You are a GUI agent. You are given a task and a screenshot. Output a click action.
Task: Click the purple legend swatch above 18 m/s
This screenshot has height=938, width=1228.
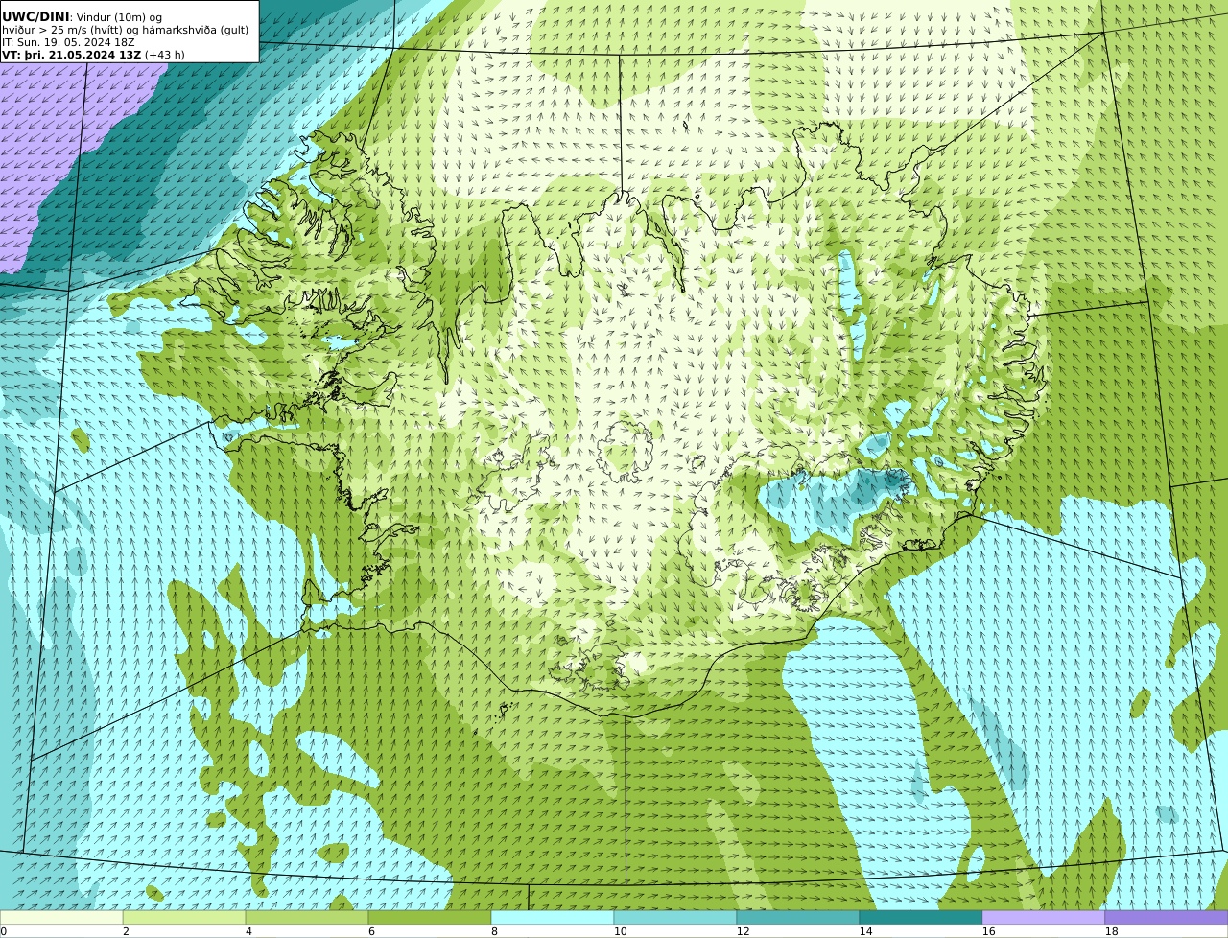pos(1167,918)
